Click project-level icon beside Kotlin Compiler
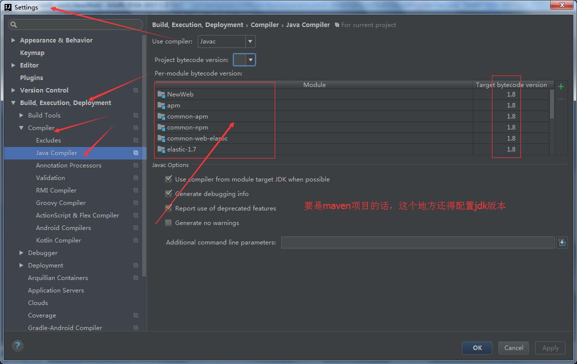This screenshot has width=577, height=364. tap(136, 240)
